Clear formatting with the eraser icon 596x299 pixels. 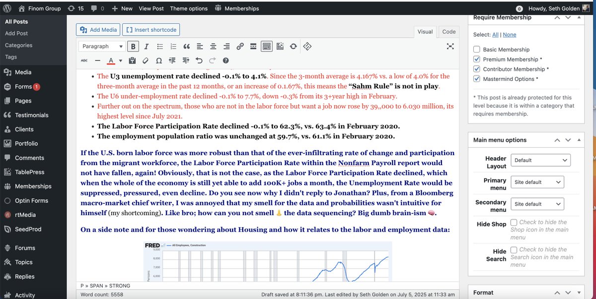click(x=146, y=60)
